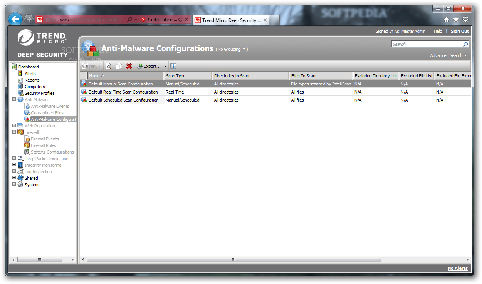Expand the Shared tree node
The width and height of the screenshot is (482, 284).
(x=14, y=177)
